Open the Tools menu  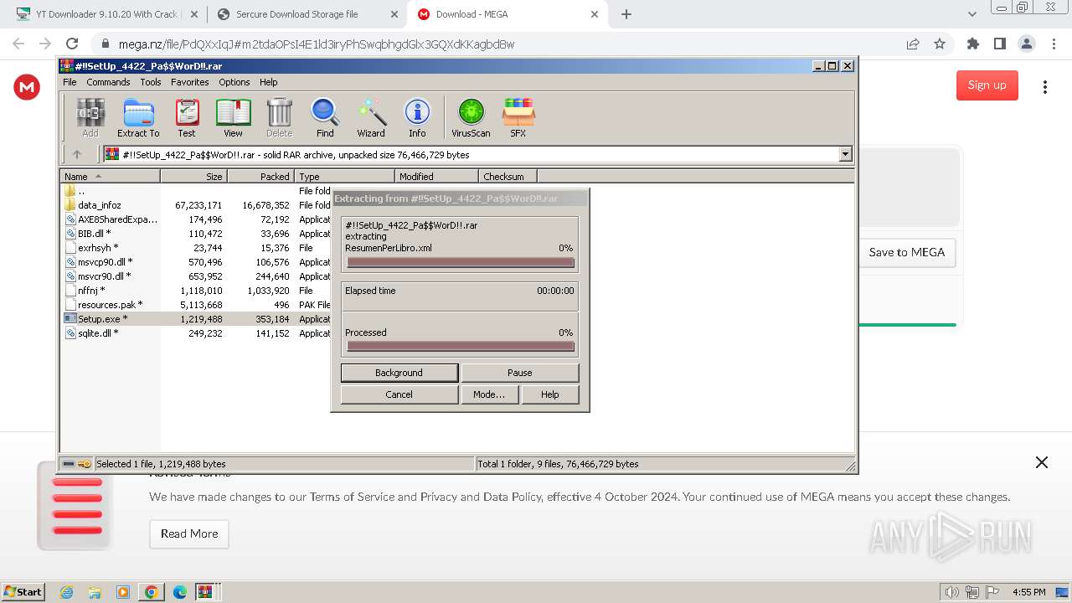151,82
